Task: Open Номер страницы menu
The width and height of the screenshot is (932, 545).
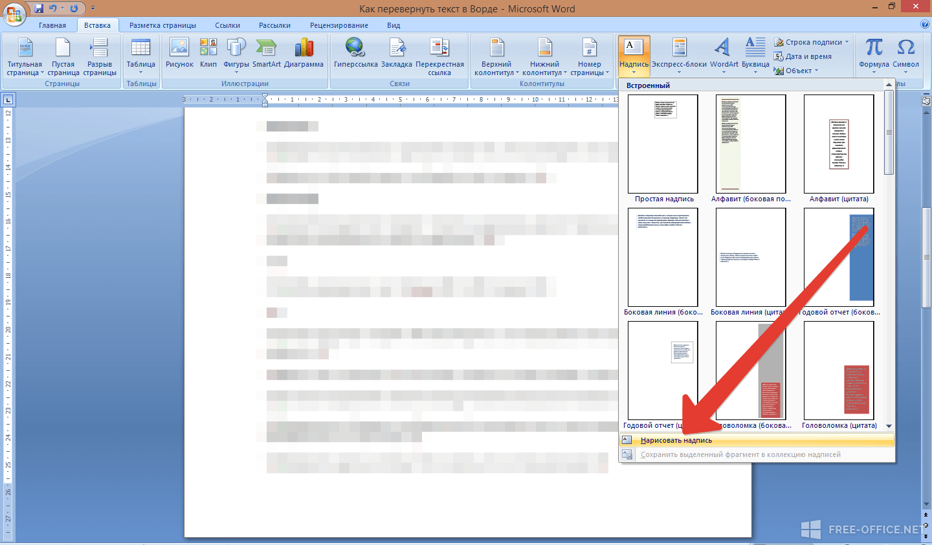Action: [590, 57]
